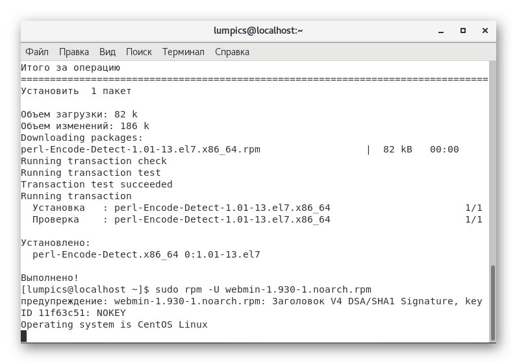Image resolution: width=517 pixels, height=364 pixels.
Task: Minimize the terminal window
Action: pos(442,30)
